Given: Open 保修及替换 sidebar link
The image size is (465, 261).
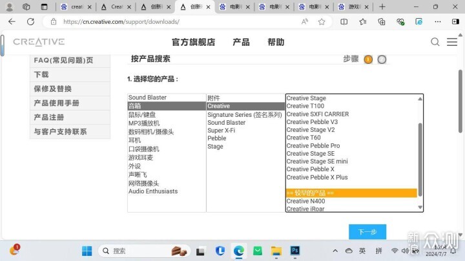Looking at the screenshot, I should [x=70, y=89].
